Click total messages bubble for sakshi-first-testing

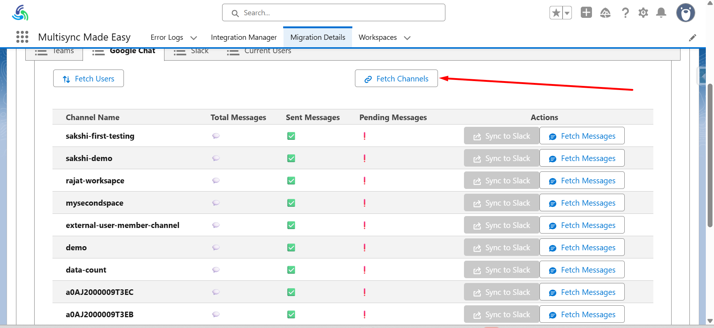(216, 136)
